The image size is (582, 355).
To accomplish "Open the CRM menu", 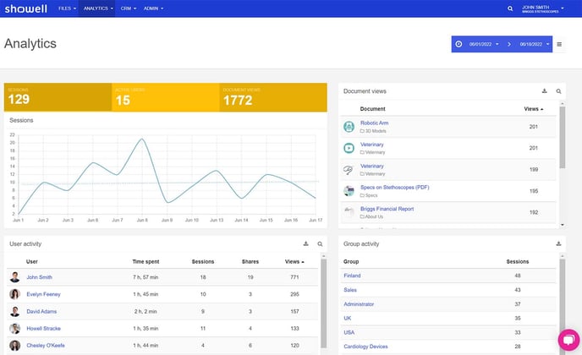I will pos(129,8).
